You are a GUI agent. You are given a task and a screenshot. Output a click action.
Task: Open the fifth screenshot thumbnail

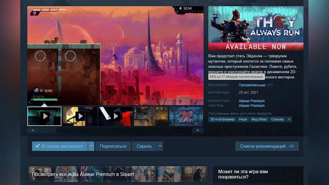(186, 116)
